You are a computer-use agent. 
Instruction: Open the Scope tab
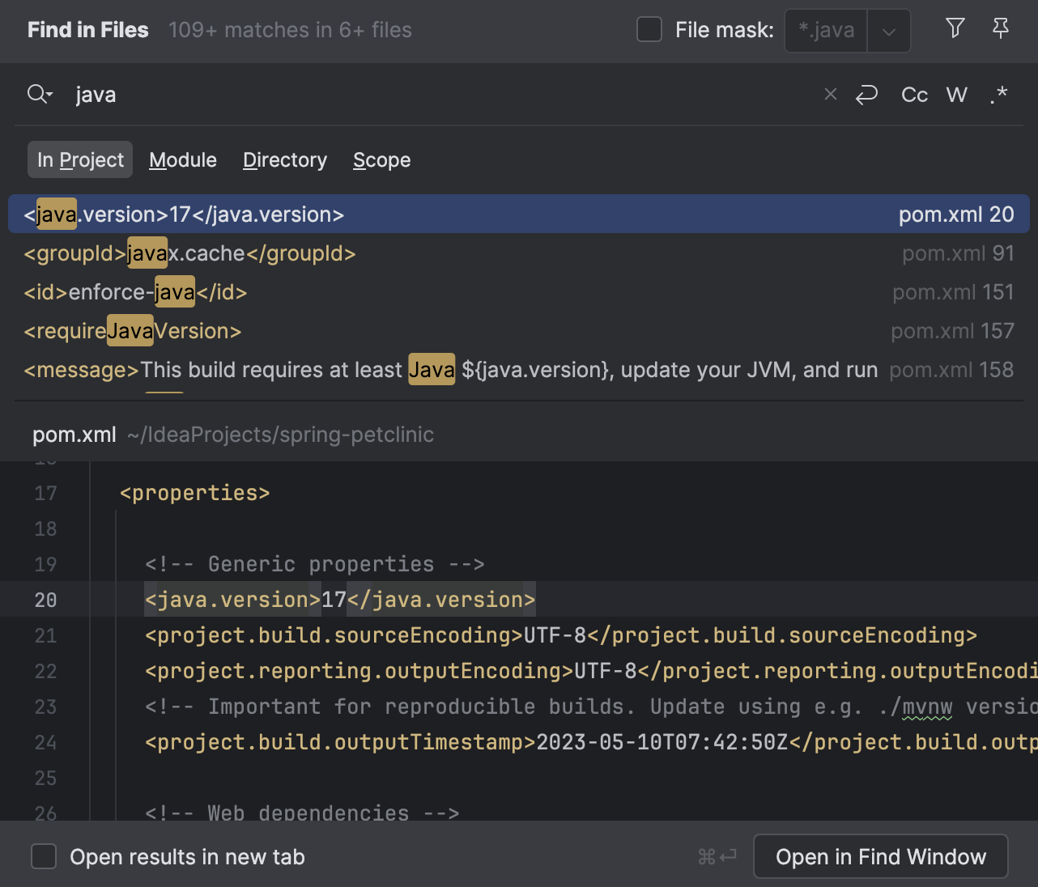click(381, 159)
